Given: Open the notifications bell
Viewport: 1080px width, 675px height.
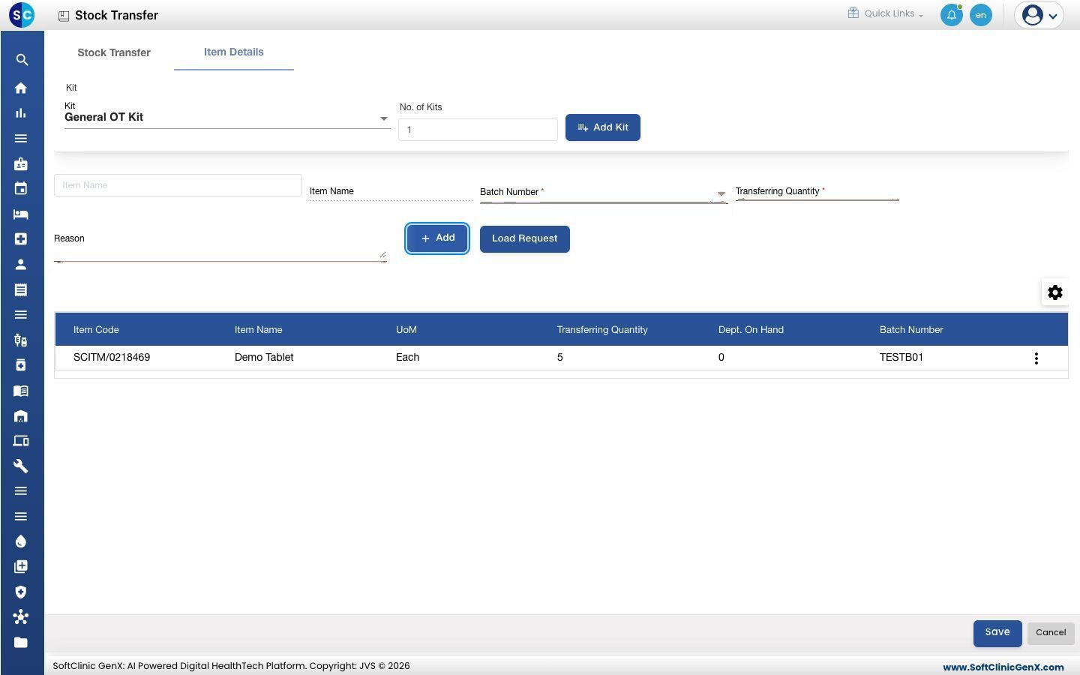Looking at the screenshot, I should 951,15.
